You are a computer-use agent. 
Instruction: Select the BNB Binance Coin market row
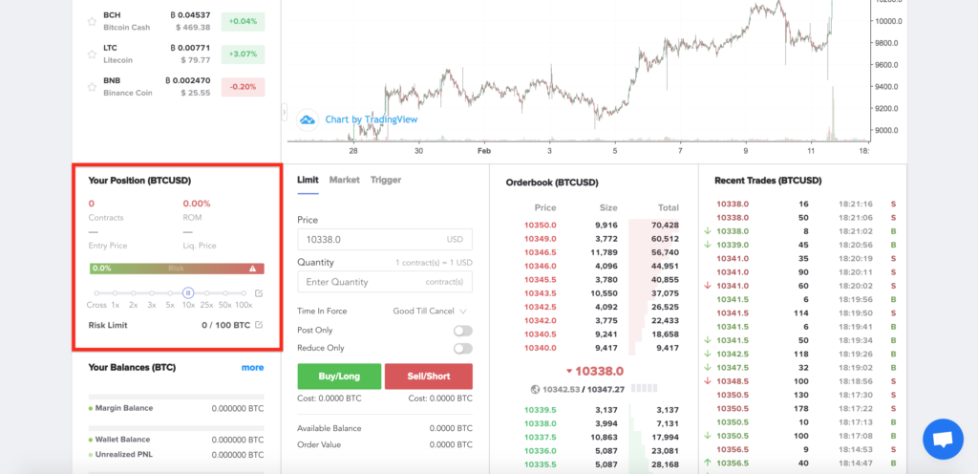coord(176,87)
